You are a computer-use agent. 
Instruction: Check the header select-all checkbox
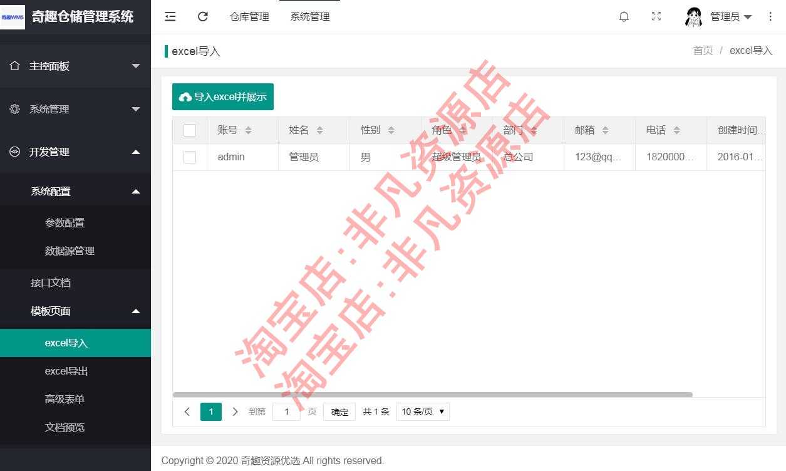(190, 130)
